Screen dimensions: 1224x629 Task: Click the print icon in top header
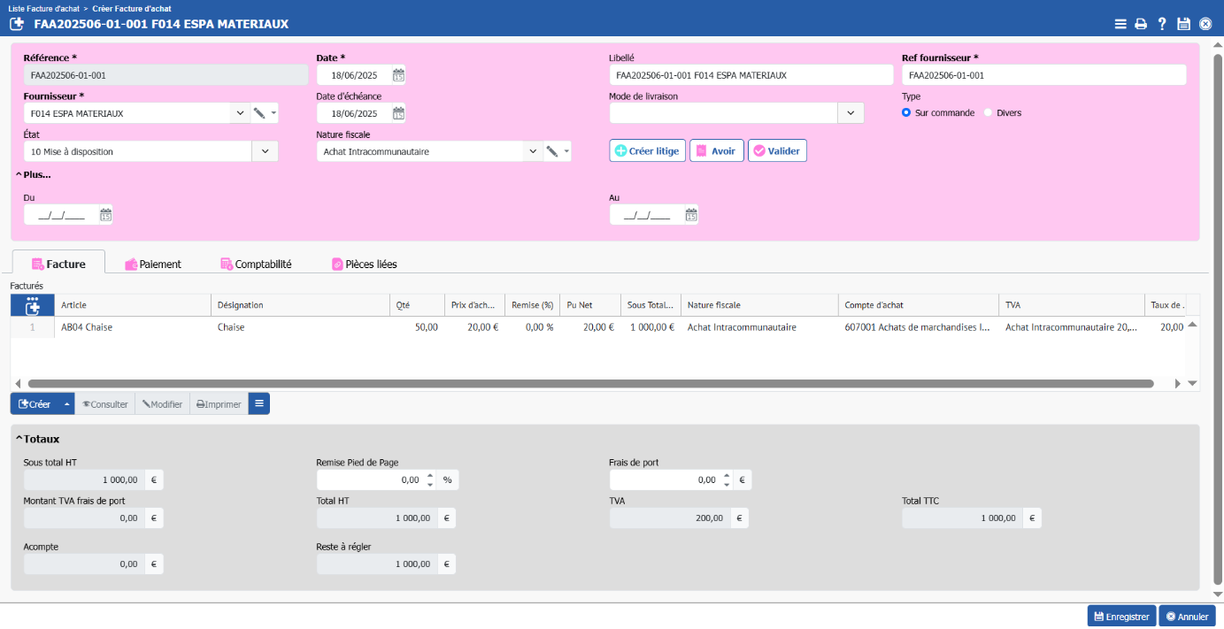click(1141, 24)
